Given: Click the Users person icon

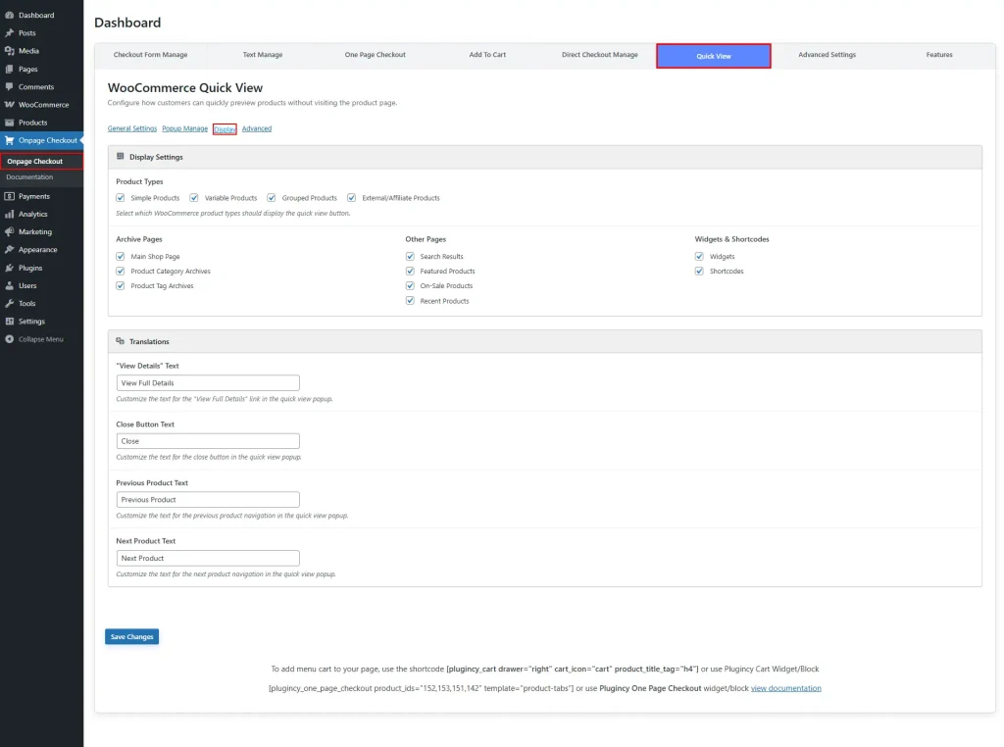Looking at the screenshot, I should 10,285.
